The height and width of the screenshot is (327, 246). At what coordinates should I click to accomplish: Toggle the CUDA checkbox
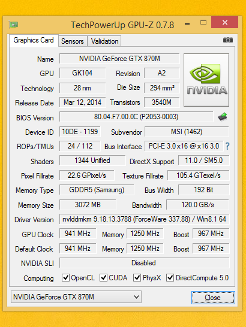pos(103,278)
